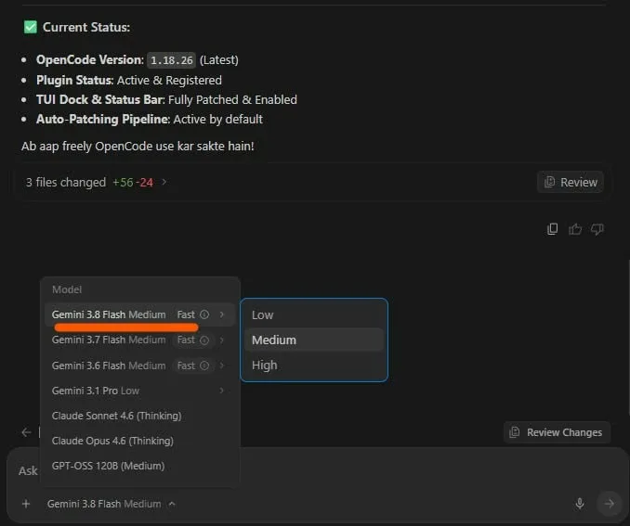630x526 pixels.
Task: Open the Gemini 3.8 Flash Medium model selector
Action: pyautogui.click(x=112, y=504)
